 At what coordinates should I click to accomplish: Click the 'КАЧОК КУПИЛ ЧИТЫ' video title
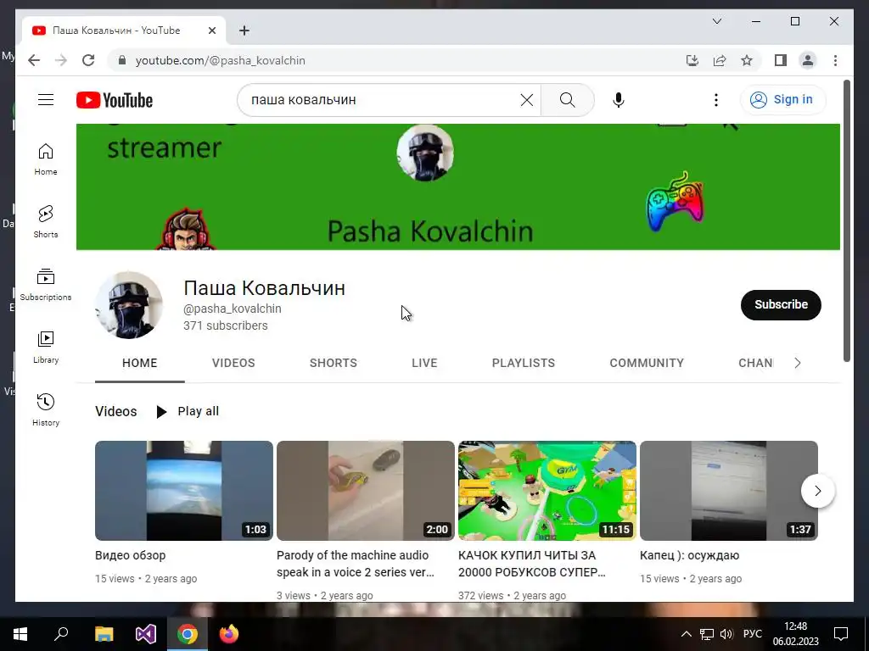coord(532,564)
